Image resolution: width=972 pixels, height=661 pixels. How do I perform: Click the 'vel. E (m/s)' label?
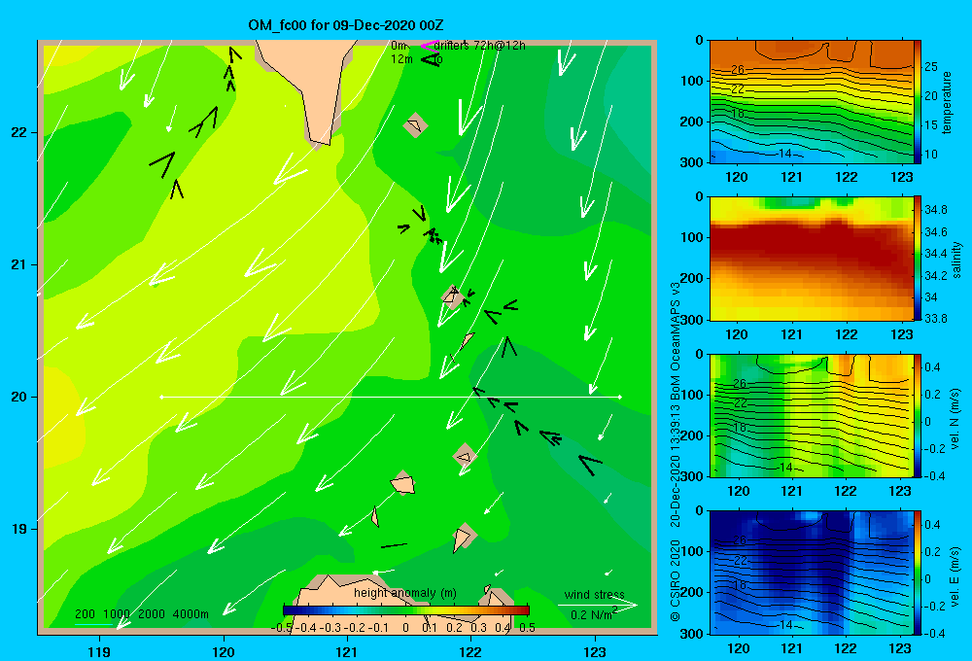955,576
